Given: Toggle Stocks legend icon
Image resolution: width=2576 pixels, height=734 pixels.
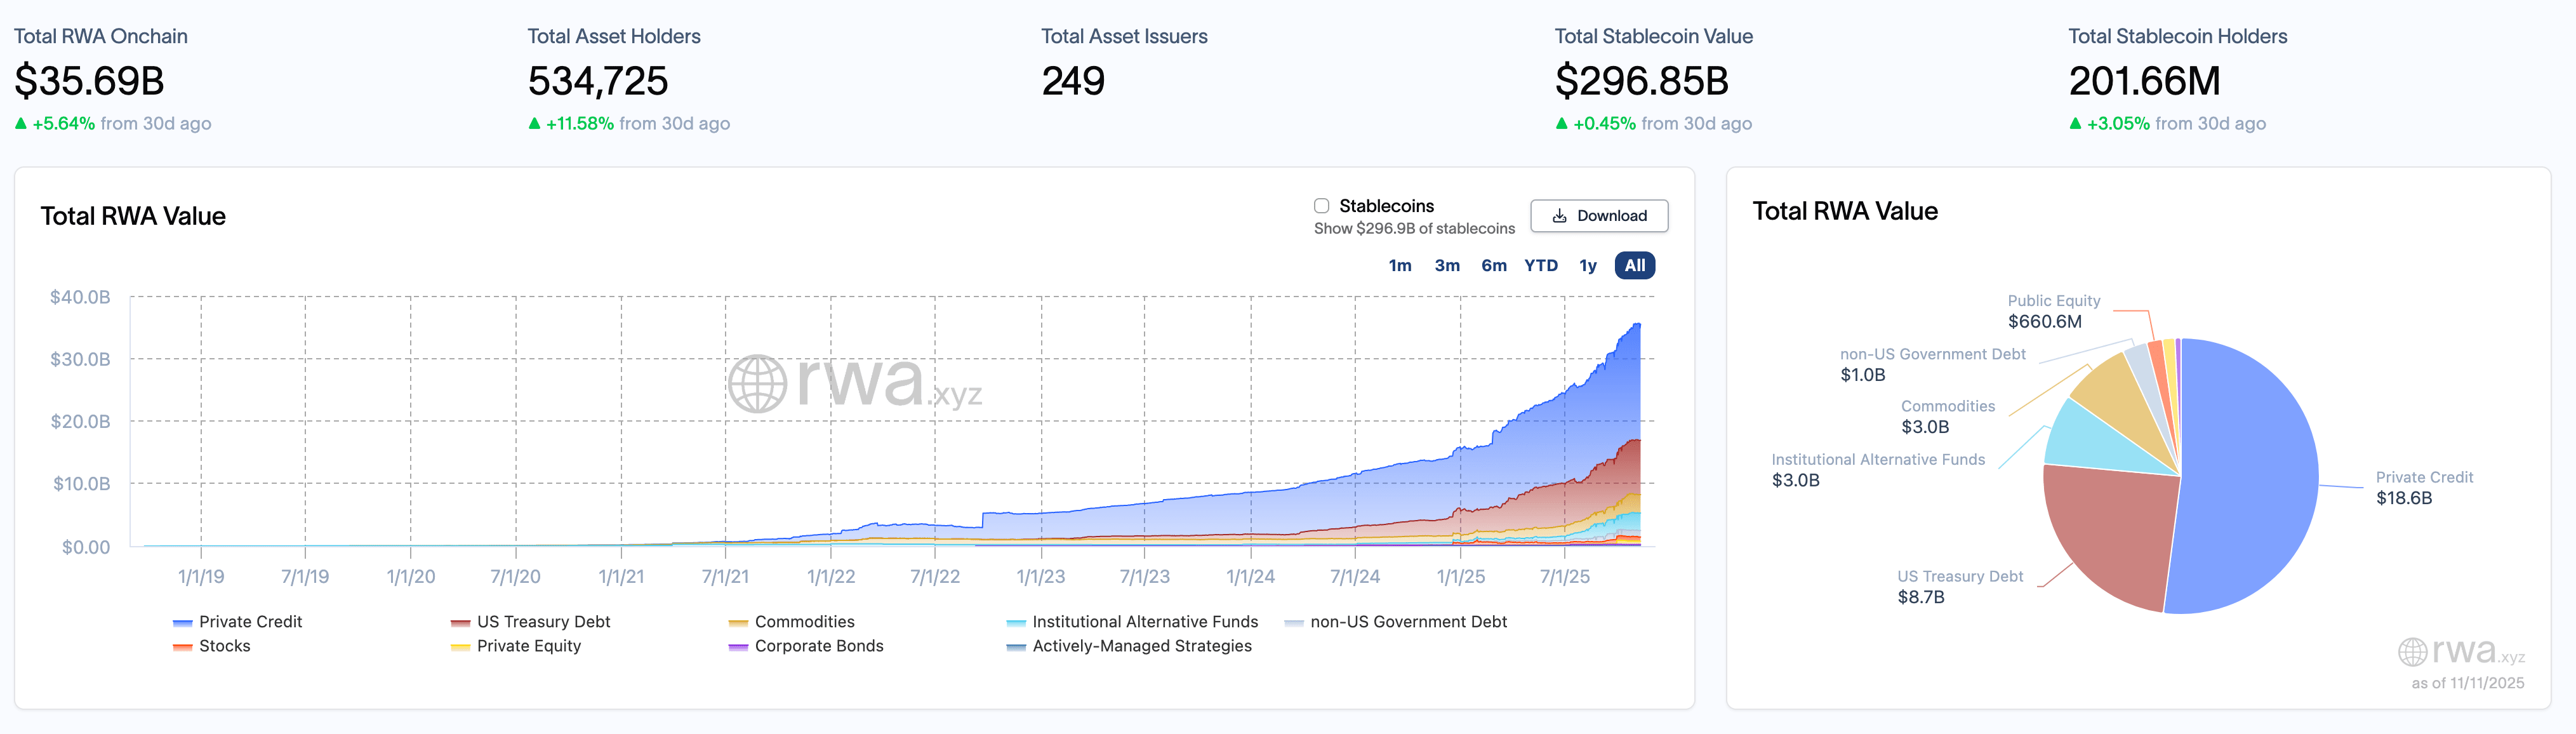Looking at the screenshot, I should coord(182,647).
